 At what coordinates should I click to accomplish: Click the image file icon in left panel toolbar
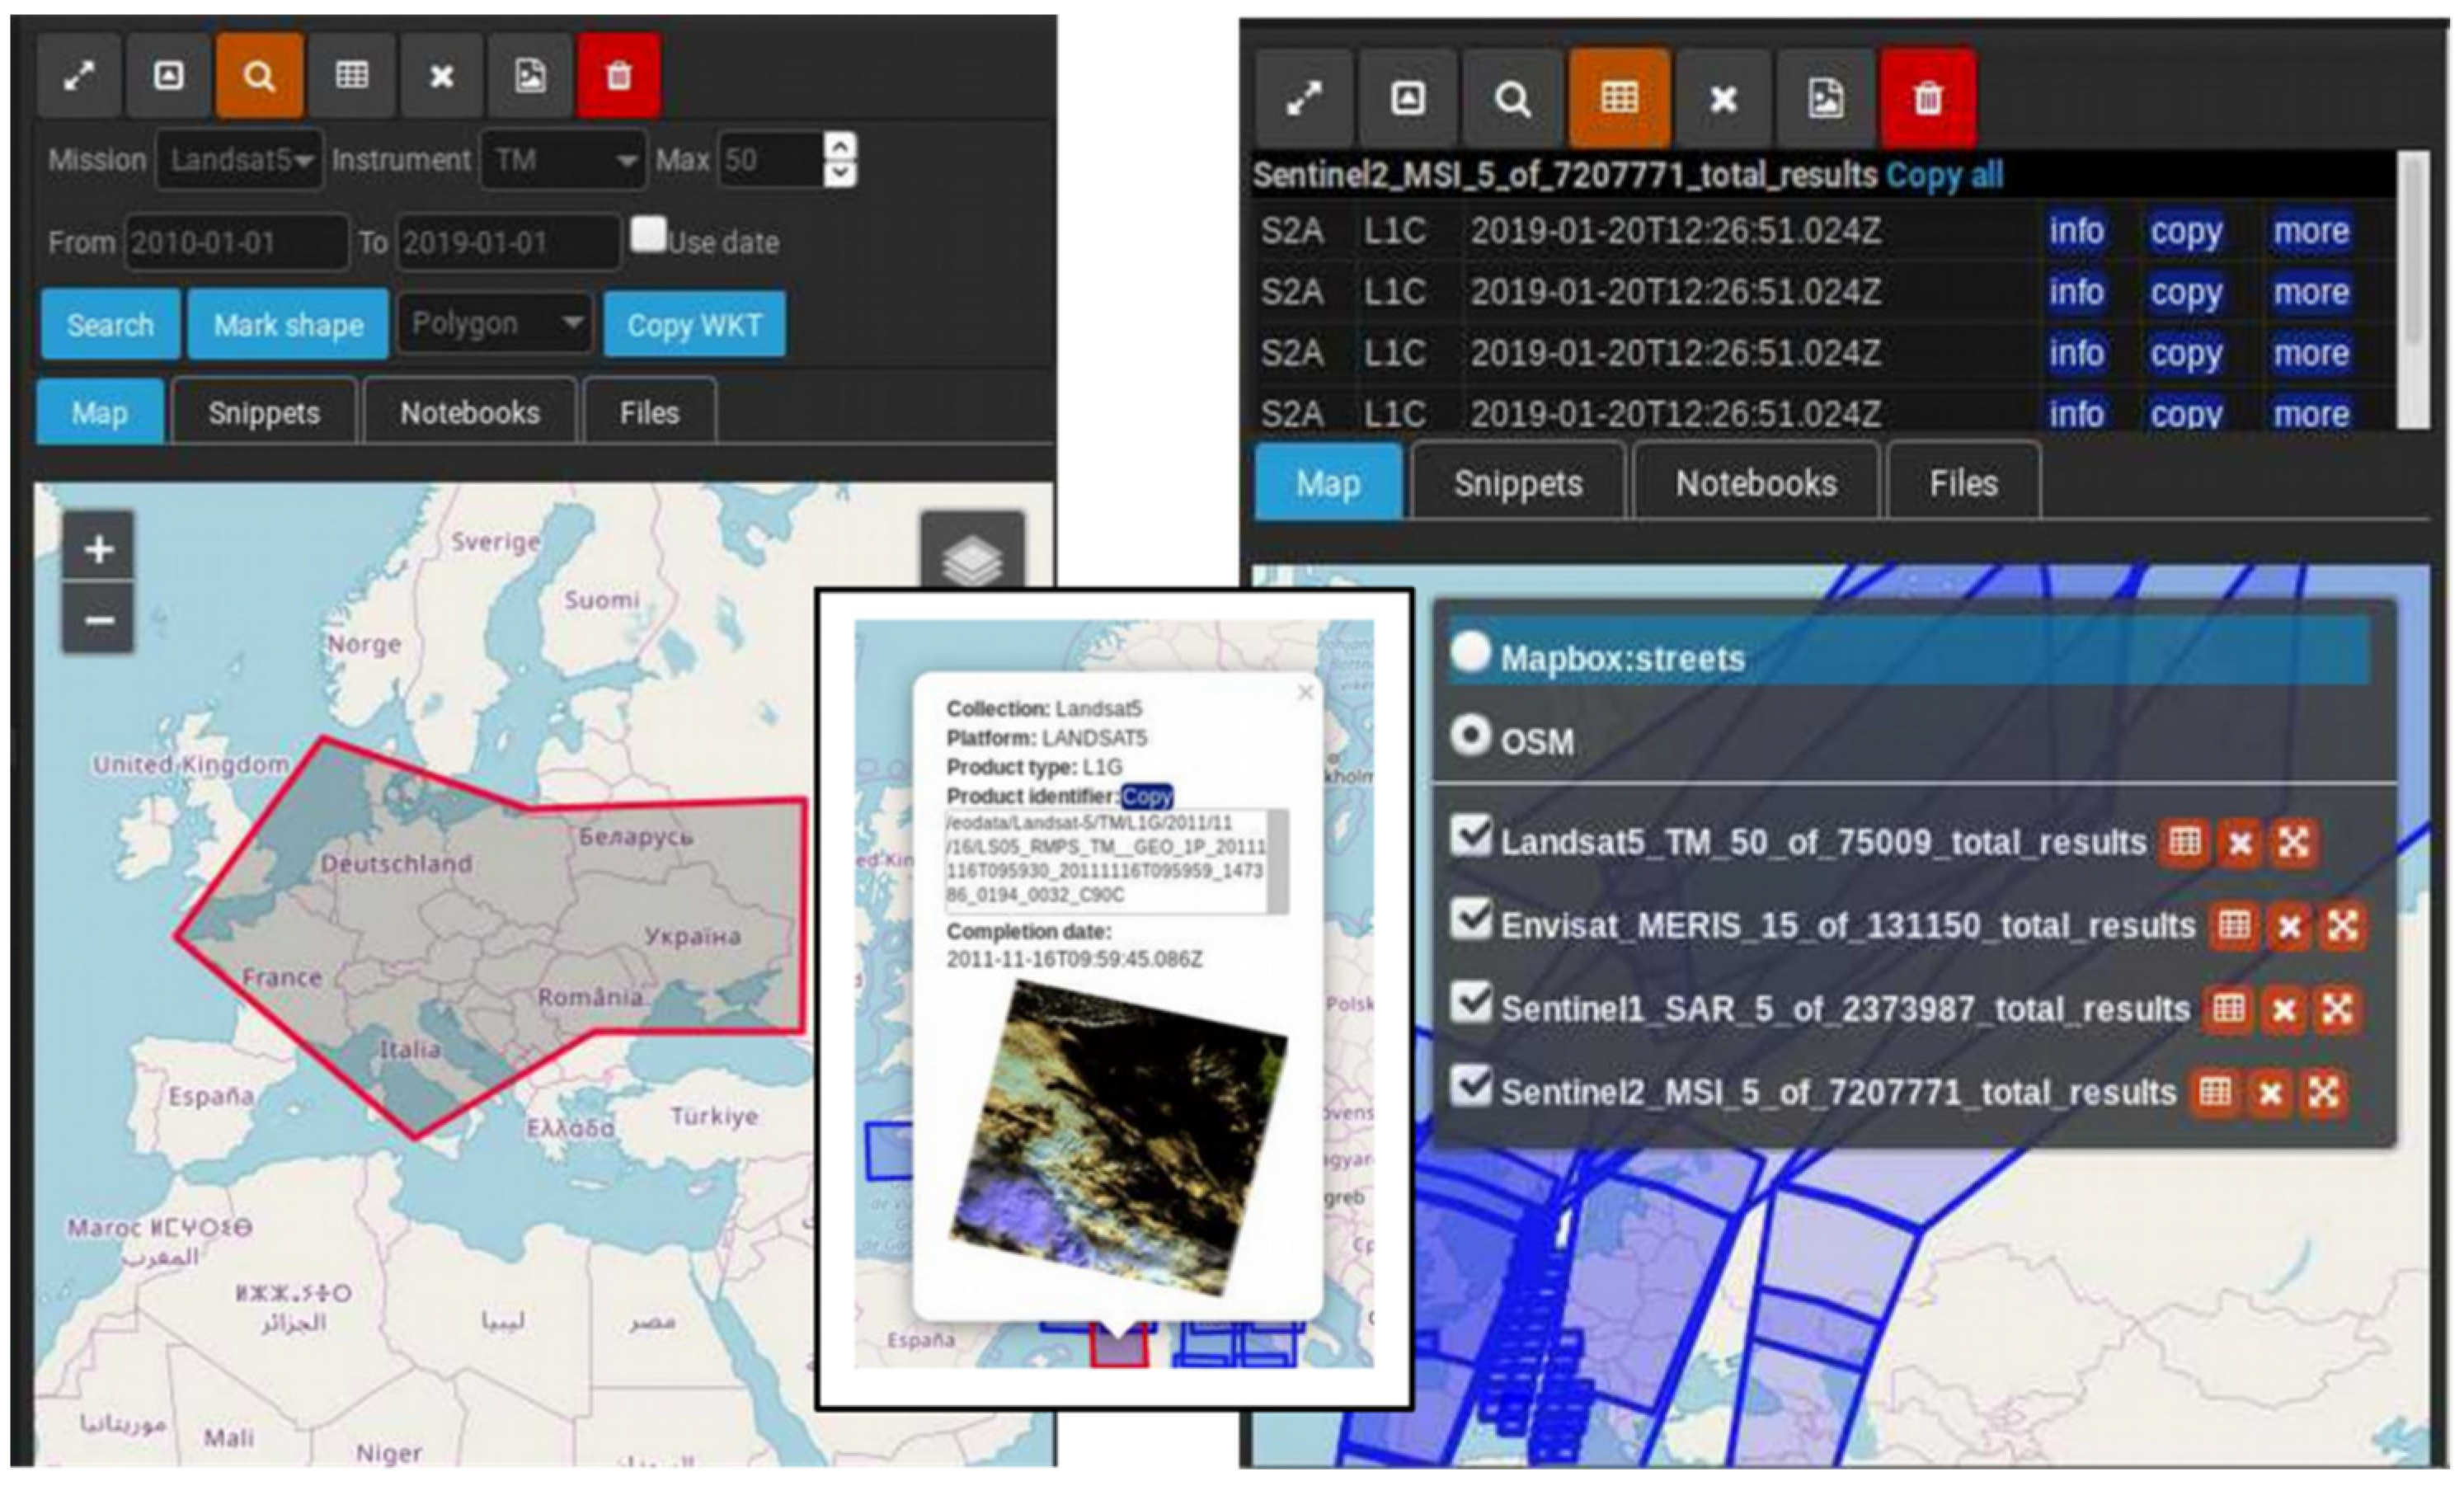530,76
